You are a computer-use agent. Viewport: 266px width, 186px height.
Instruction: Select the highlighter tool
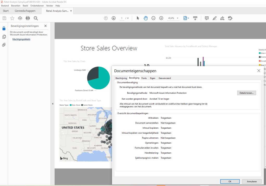tap(214, 18)
